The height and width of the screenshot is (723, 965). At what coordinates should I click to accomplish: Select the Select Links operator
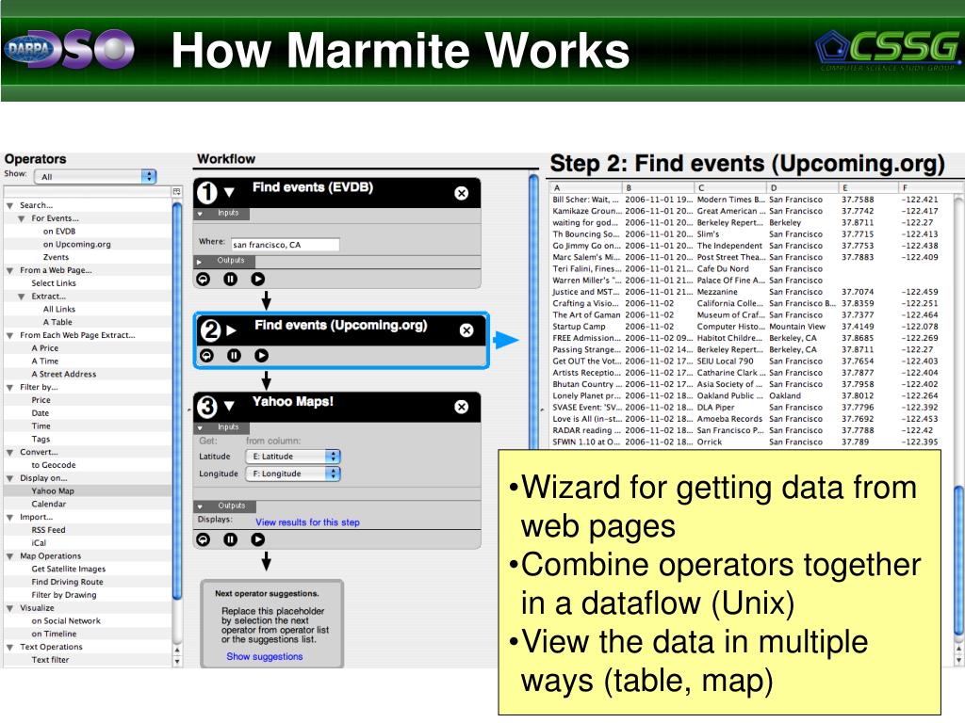tap(54, 282)
